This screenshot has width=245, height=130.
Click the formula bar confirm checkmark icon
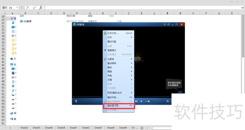pos(34,7)
